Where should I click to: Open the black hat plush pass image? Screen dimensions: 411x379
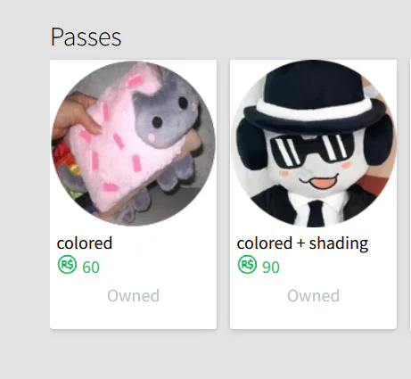click(313, 144)
